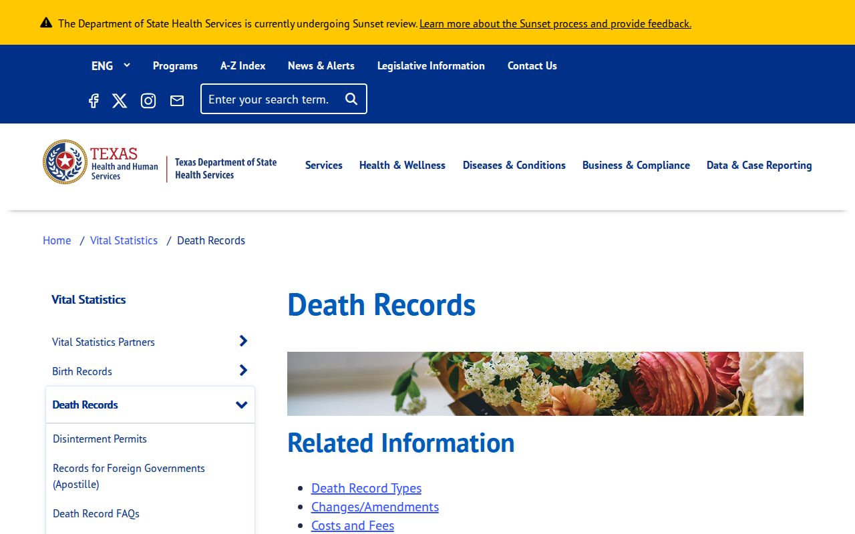
Task: Go to Home breadcrumb
Action: click(57, 240)
